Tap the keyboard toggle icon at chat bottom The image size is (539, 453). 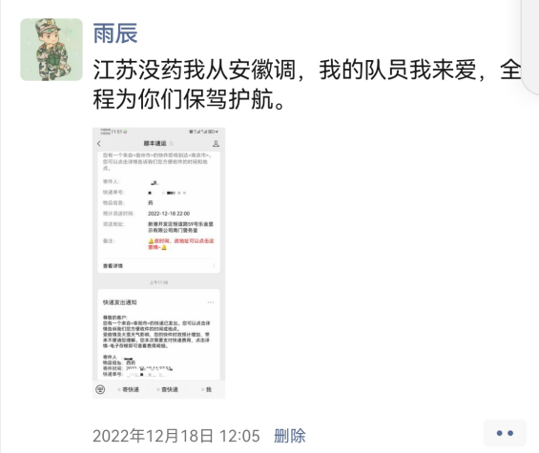(x=100, y=389)
